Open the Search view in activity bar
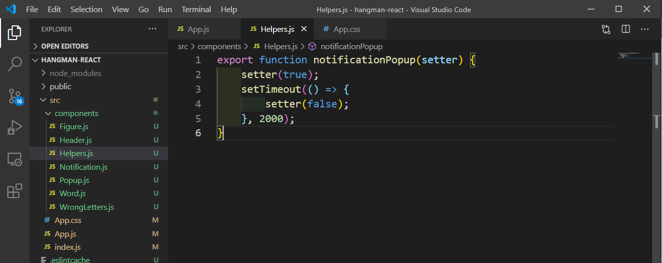 click(15, 64)
